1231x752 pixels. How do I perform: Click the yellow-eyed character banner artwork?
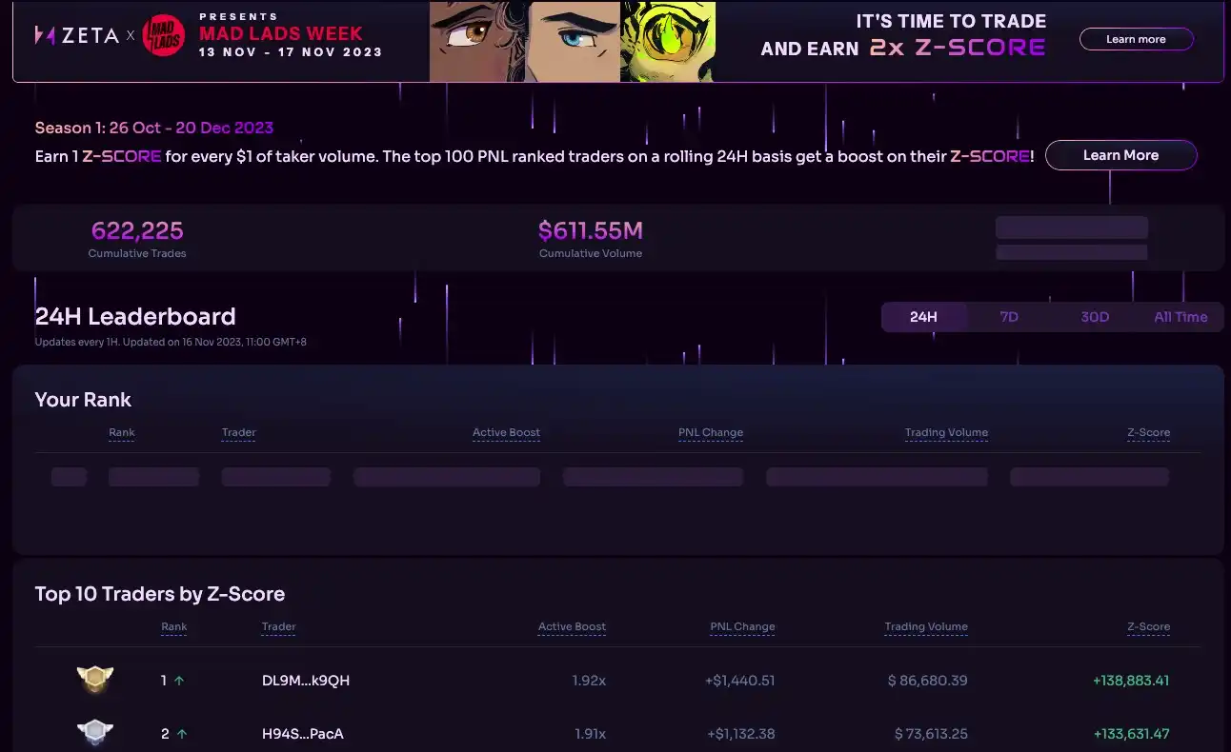667,42
